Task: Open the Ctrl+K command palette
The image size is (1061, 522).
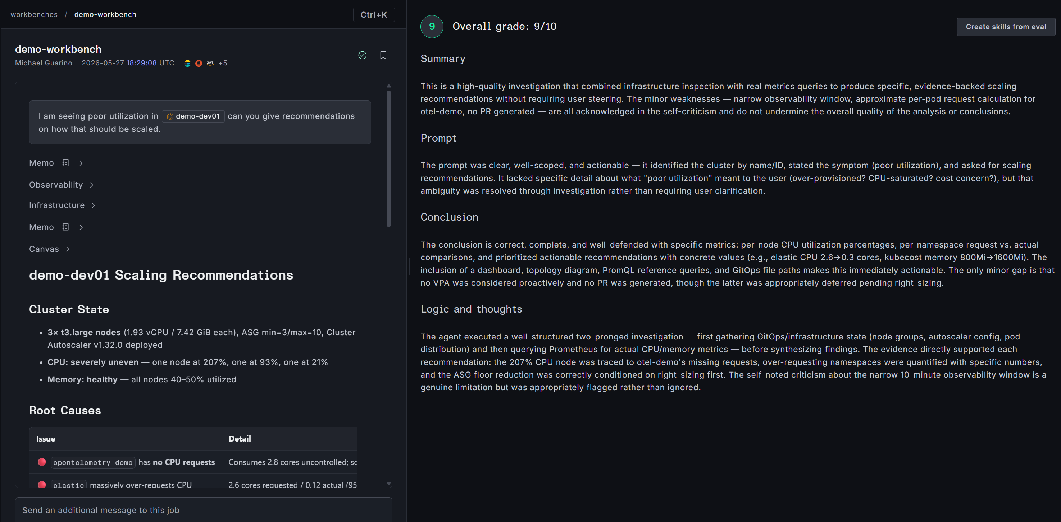Action: point(374,15)
